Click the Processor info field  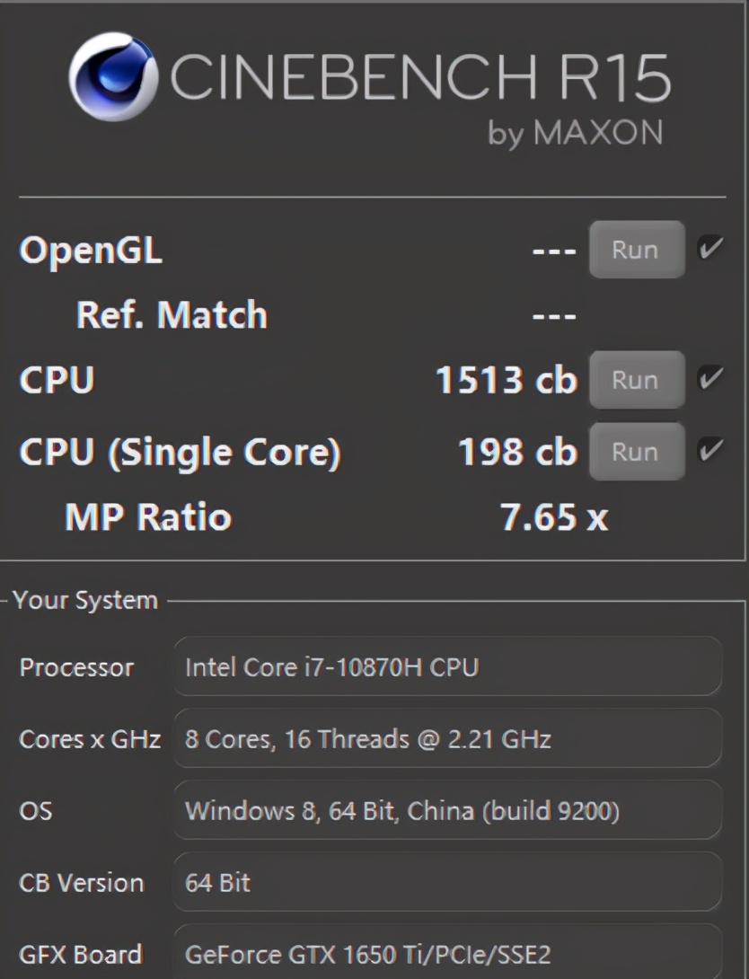446,667
